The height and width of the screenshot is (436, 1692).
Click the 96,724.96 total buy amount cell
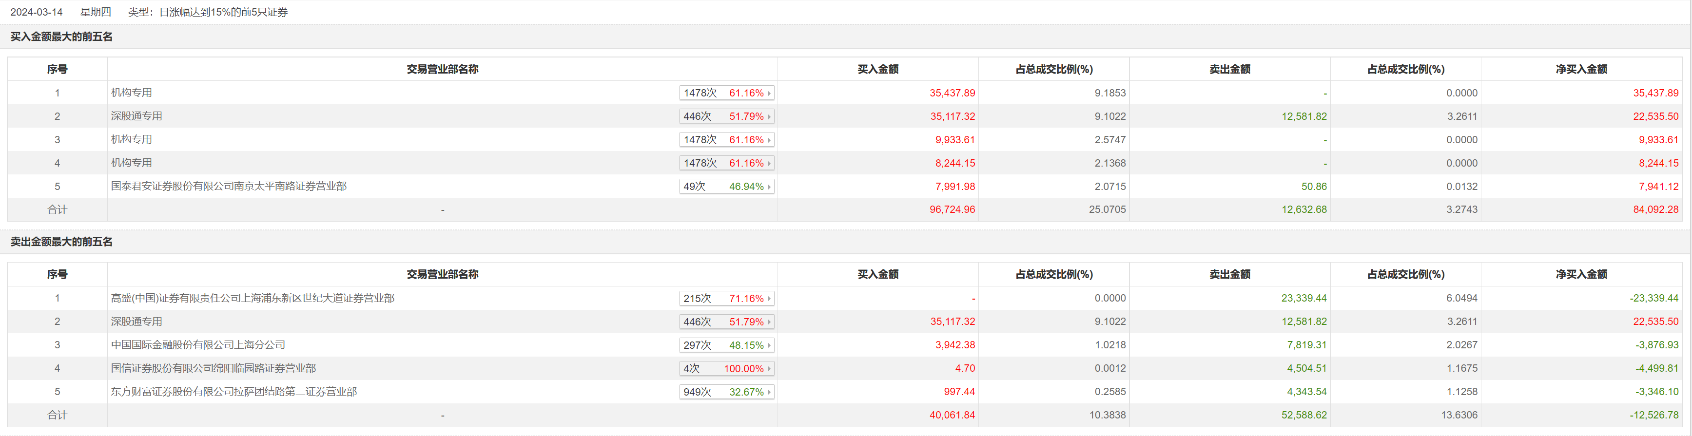(x=952, y=209)
